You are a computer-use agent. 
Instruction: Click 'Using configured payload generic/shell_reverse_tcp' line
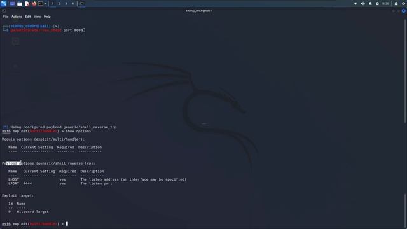(x=59, y=127)
